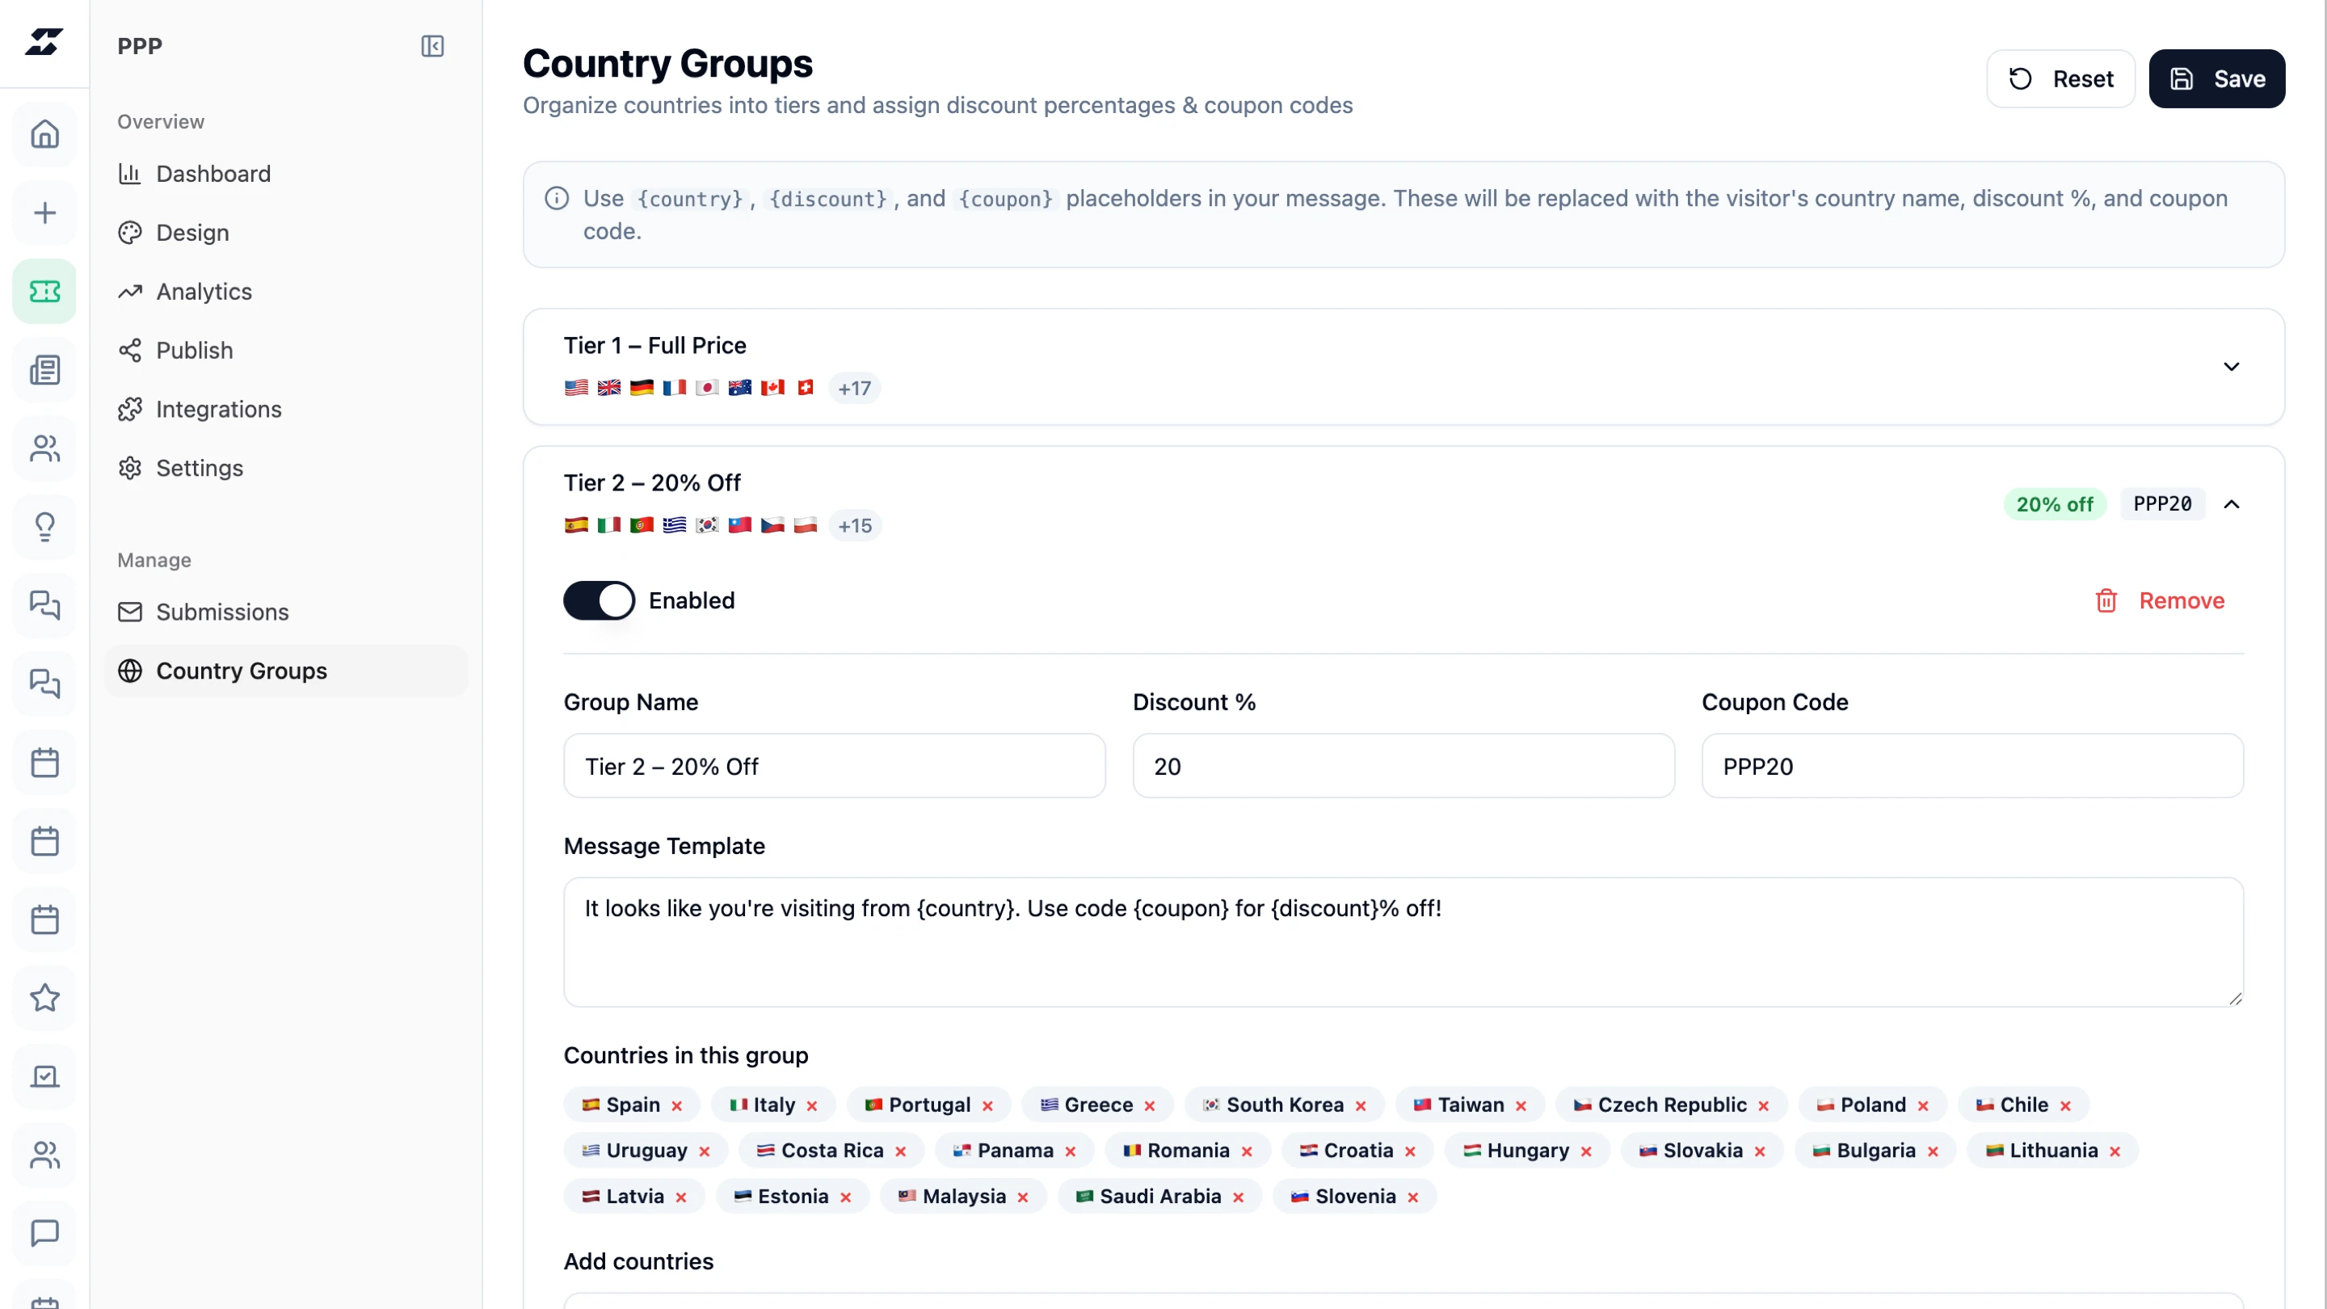Click the plus icon in left rail
The height and width of the screenshot is (1309, 2327).
point(44,213)
